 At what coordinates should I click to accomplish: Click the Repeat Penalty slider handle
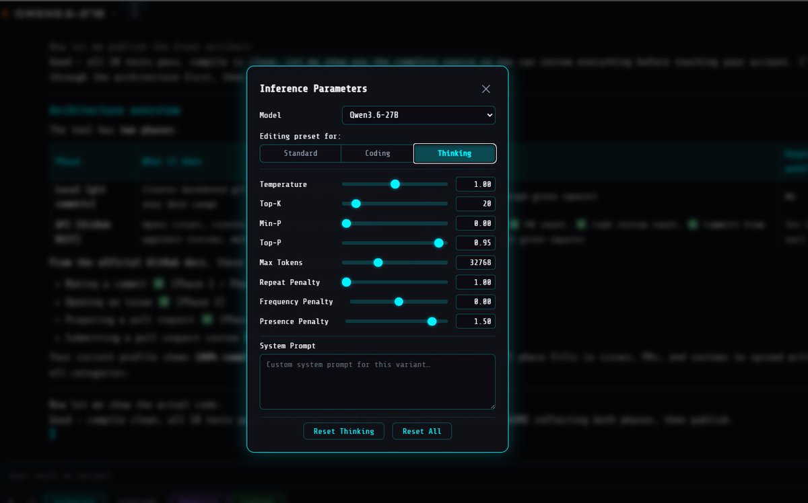(x=347, y=282)
